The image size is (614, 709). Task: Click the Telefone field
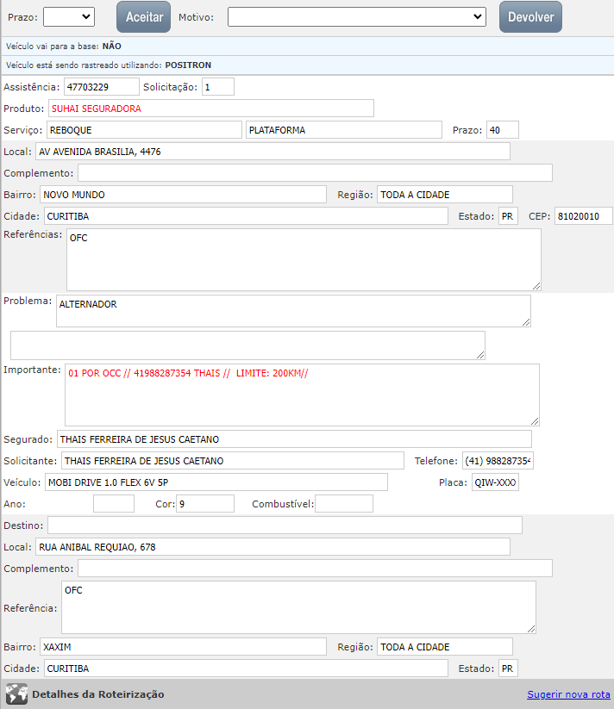[x=498, y=461]
